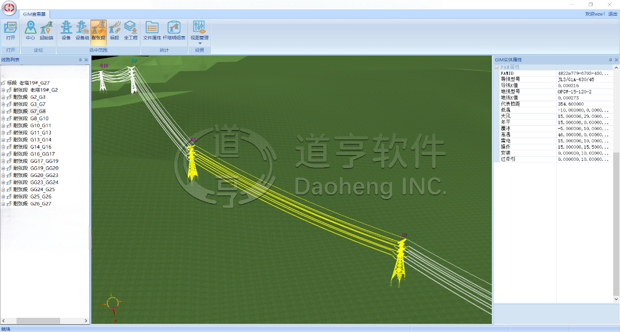The image size is (620, 332).
Task: Open the 杆塔明细表 tower detail icon
Action: [x=174, y=31]
